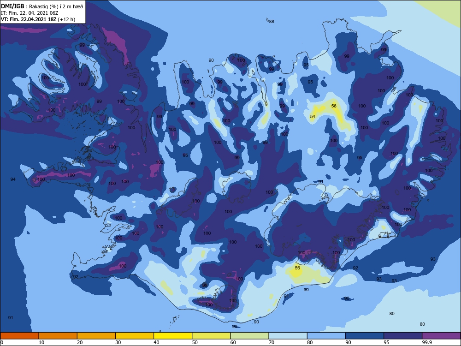Click the pale blue 70–80 legend swatch

coord(288,336)
